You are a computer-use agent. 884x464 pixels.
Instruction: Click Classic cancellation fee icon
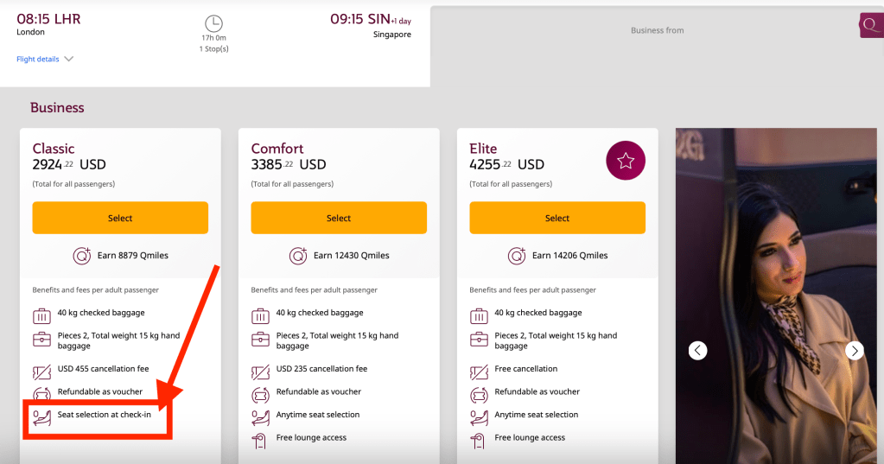41,371
